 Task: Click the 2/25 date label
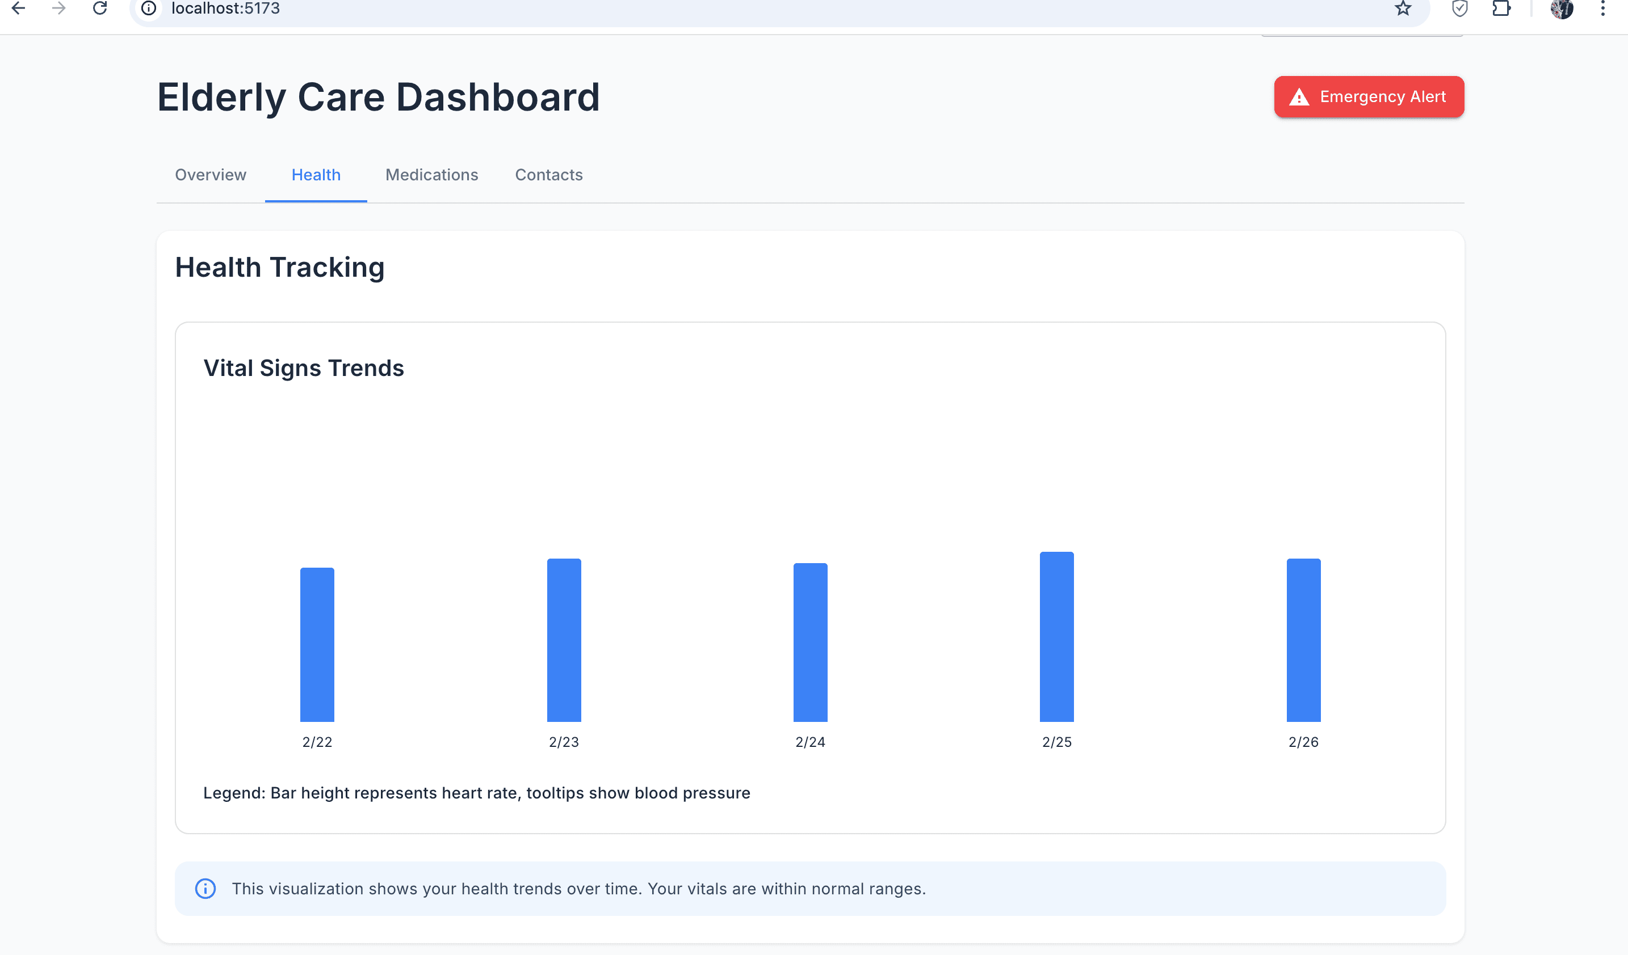(x=1057, y=742)
